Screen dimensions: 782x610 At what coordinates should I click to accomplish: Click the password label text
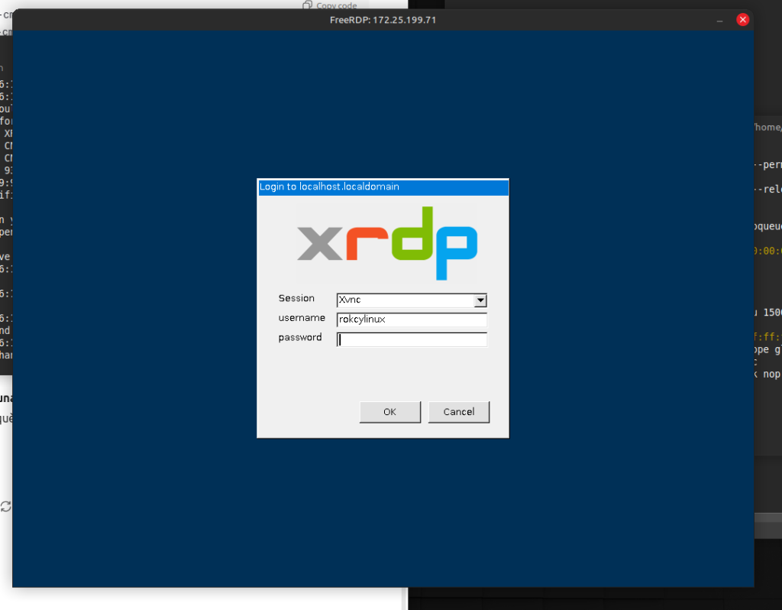click(300, 337)
